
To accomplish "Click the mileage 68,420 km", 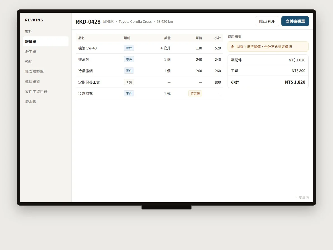I will 165,21.
